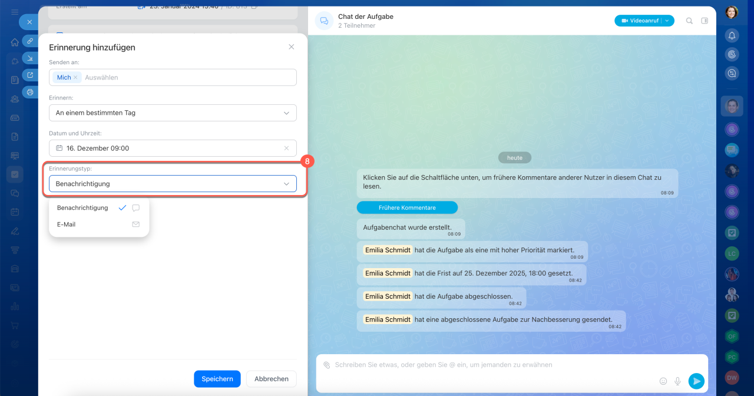
Task: Click the Datum und Uhrzeit field
Action: (x=173, y=148)
